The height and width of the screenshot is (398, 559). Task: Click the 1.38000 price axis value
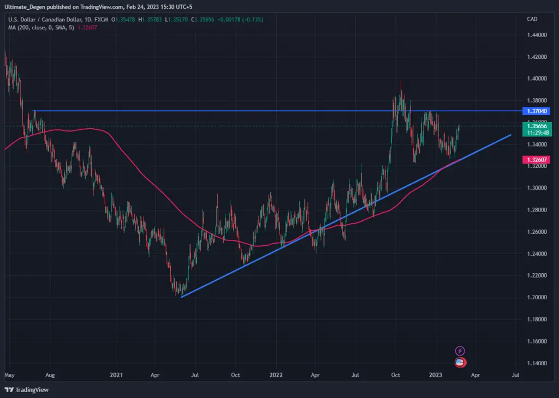click(537, 101)
